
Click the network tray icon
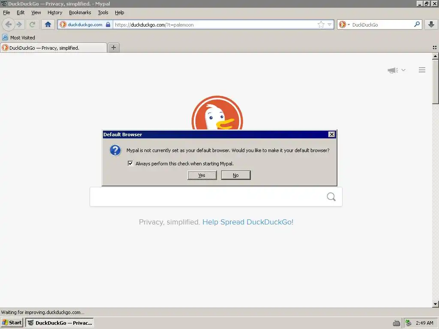(409, 323)
